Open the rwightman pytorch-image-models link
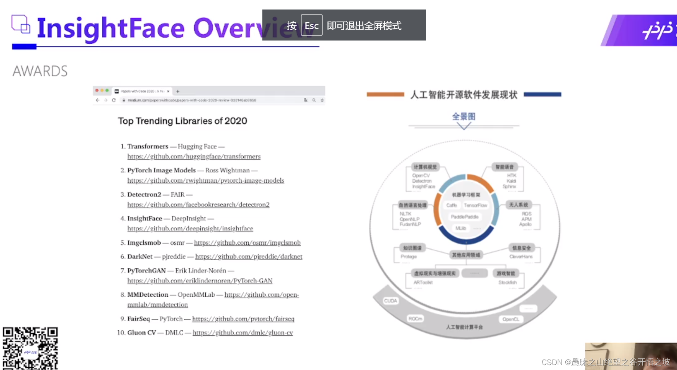 click(206, 181)
